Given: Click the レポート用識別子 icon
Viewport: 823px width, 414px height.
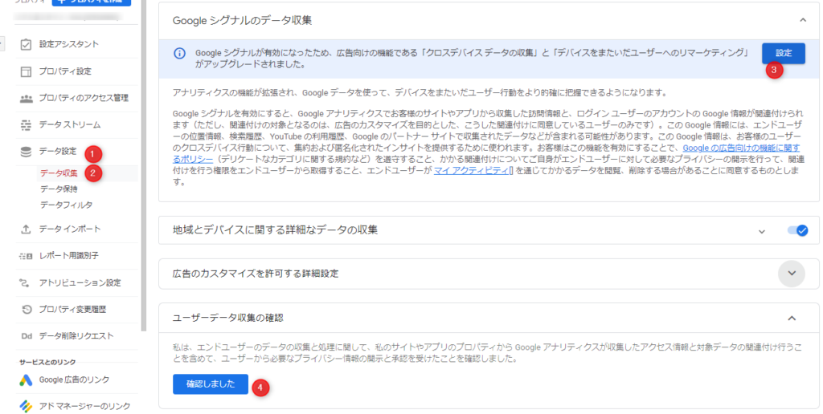Looking at the screenshot, I should click(x=26, y=256).
